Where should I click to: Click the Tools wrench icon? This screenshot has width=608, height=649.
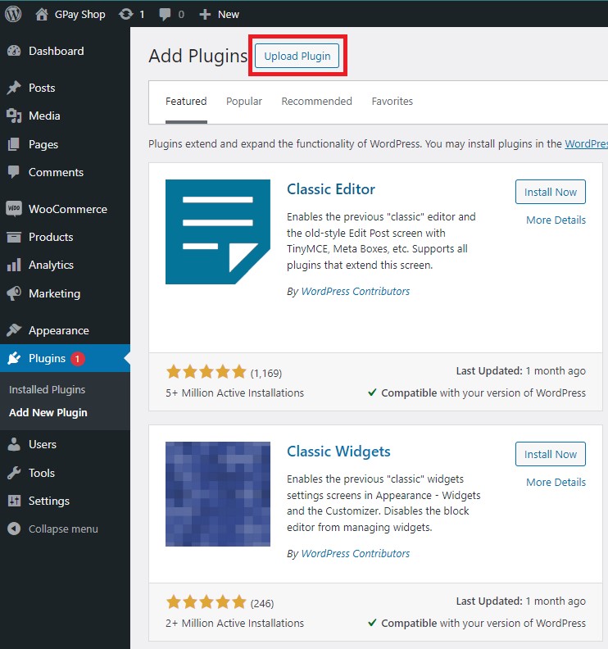tap(14, 473)
